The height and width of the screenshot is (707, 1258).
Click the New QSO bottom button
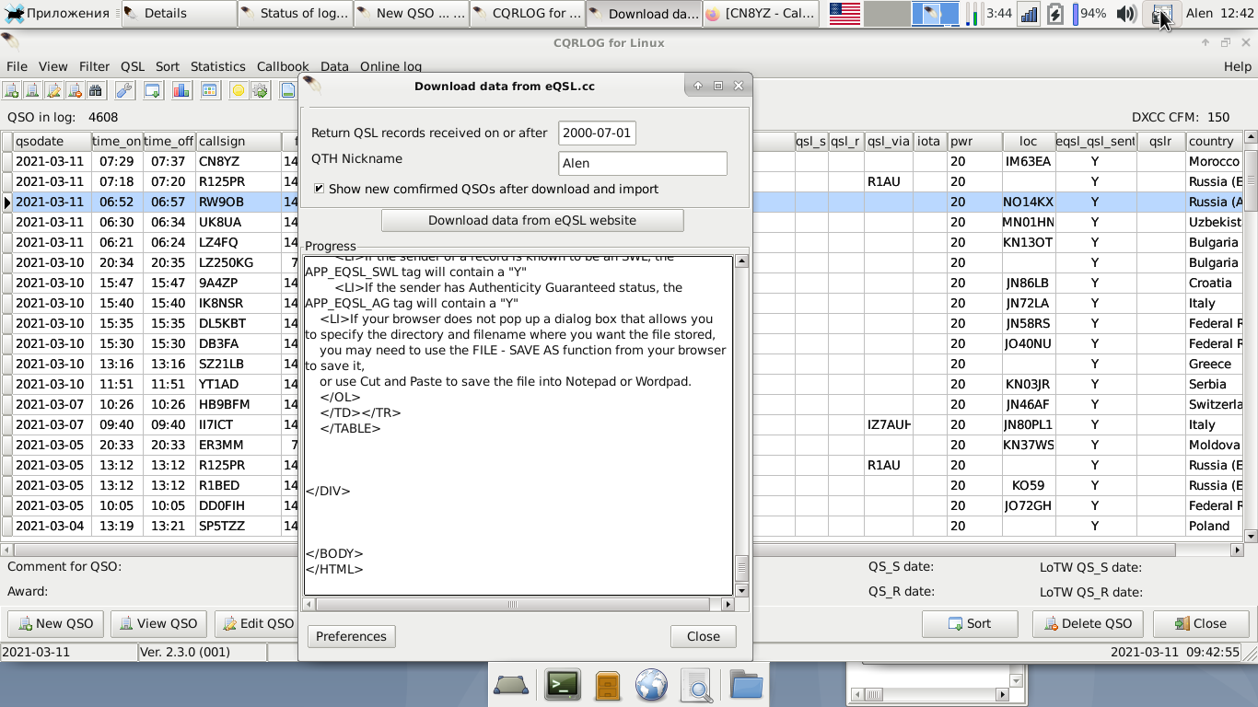click(55, 623)
